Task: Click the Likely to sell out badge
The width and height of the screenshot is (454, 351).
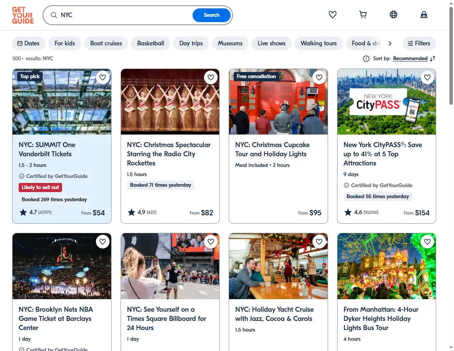Action: point(40,187)
